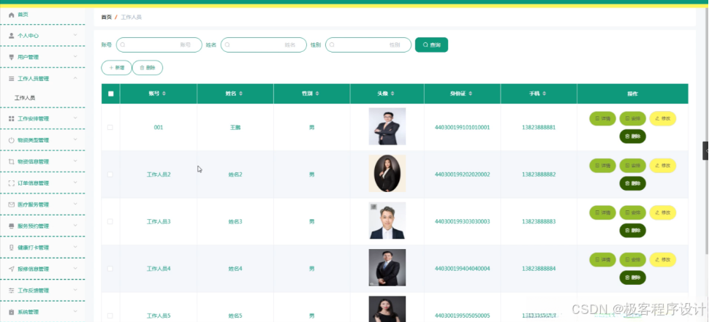Screen dimensions: 709x322
Task: Open 详情 for 工作人员4 row
Action: pos(602,260)
